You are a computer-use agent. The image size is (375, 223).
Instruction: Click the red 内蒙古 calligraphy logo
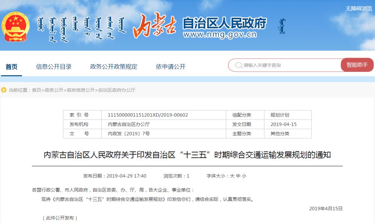tap(155, 25)
